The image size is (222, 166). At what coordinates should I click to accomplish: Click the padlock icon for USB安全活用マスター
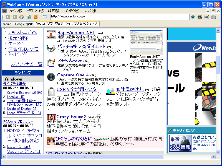[51, 92]
